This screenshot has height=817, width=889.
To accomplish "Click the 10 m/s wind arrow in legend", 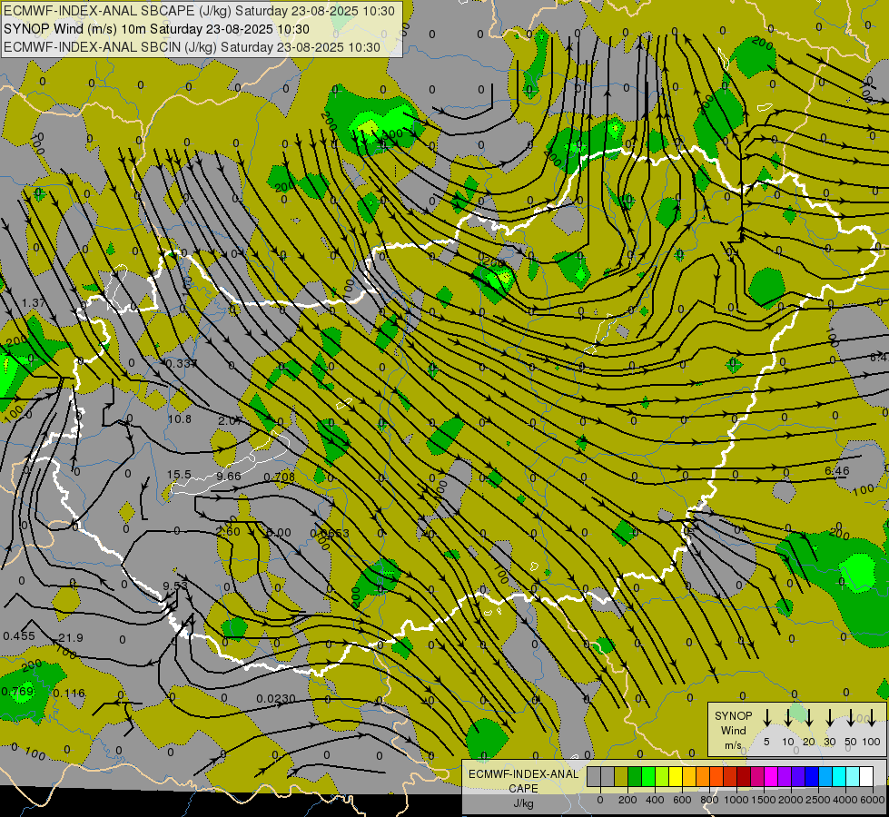I will click(788, 718).
